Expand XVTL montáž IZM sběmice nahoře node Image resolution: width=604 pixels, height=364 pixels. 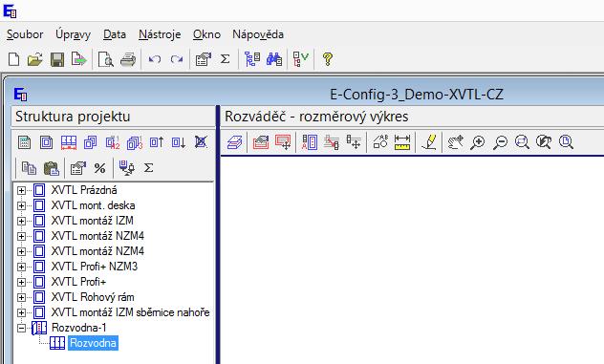pos(21,312)
